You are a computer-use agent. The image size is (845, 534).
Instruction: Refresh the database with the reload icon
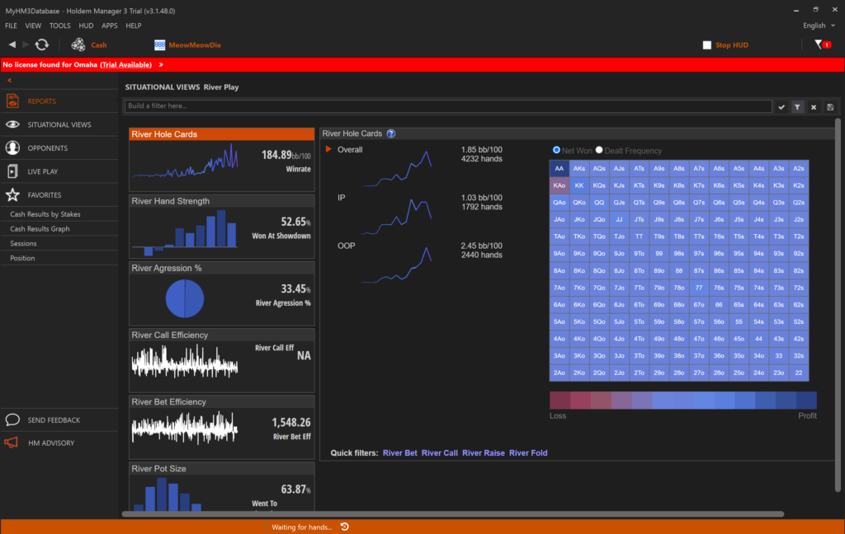point(41,44)
